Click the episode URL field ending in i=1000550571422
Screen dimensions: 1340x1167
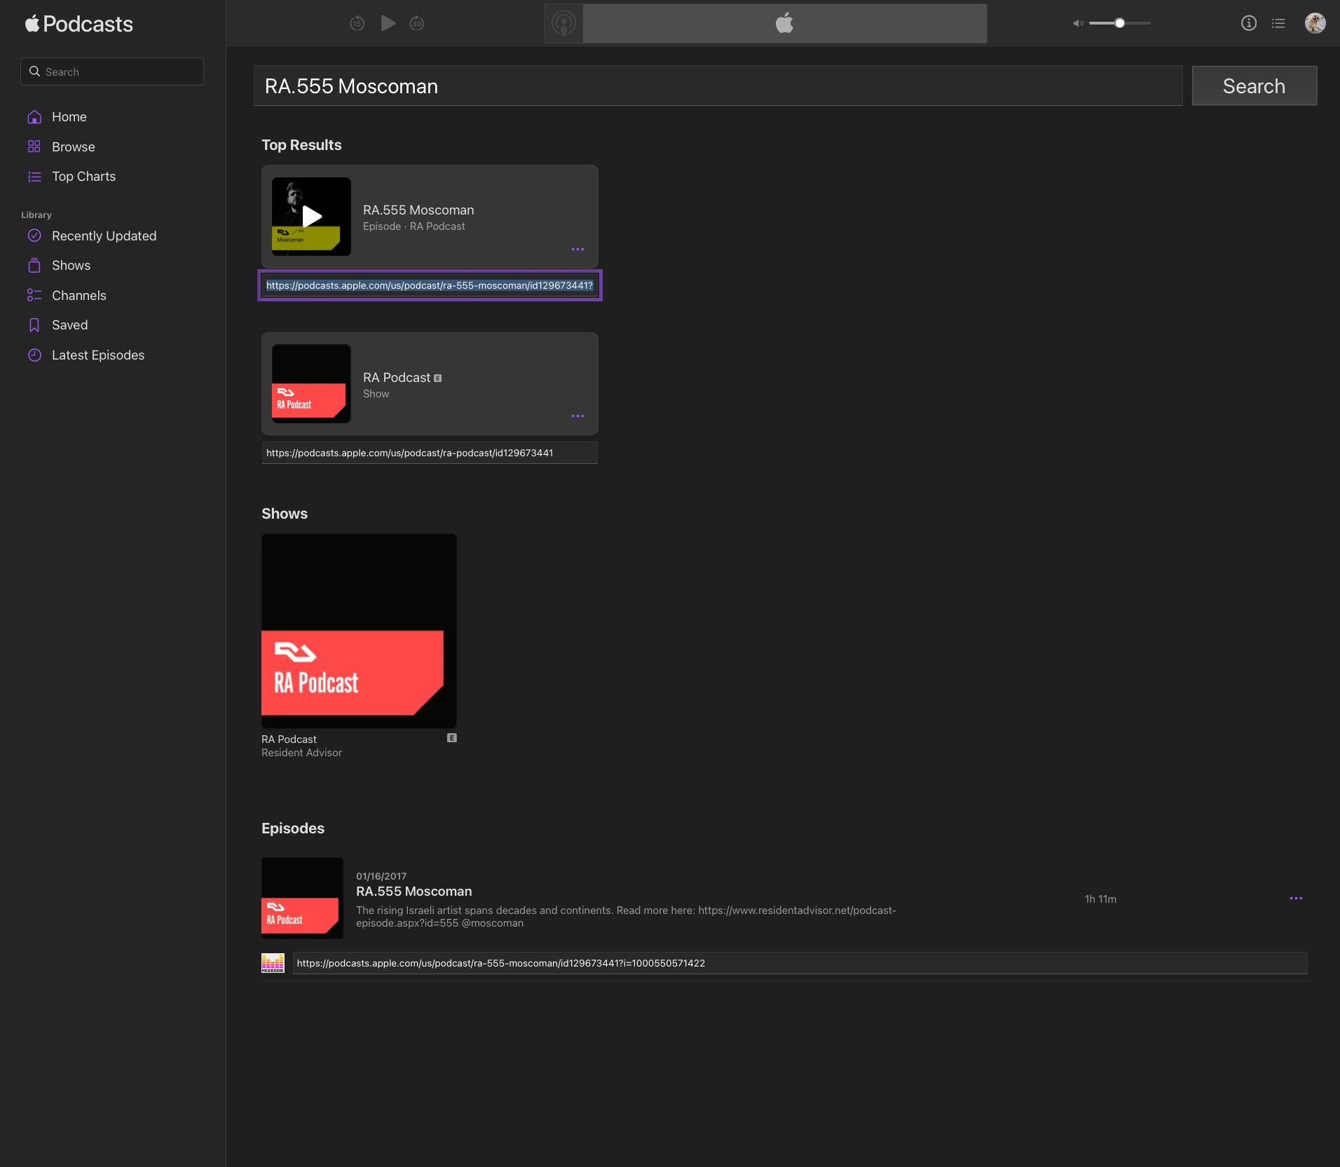800,963
